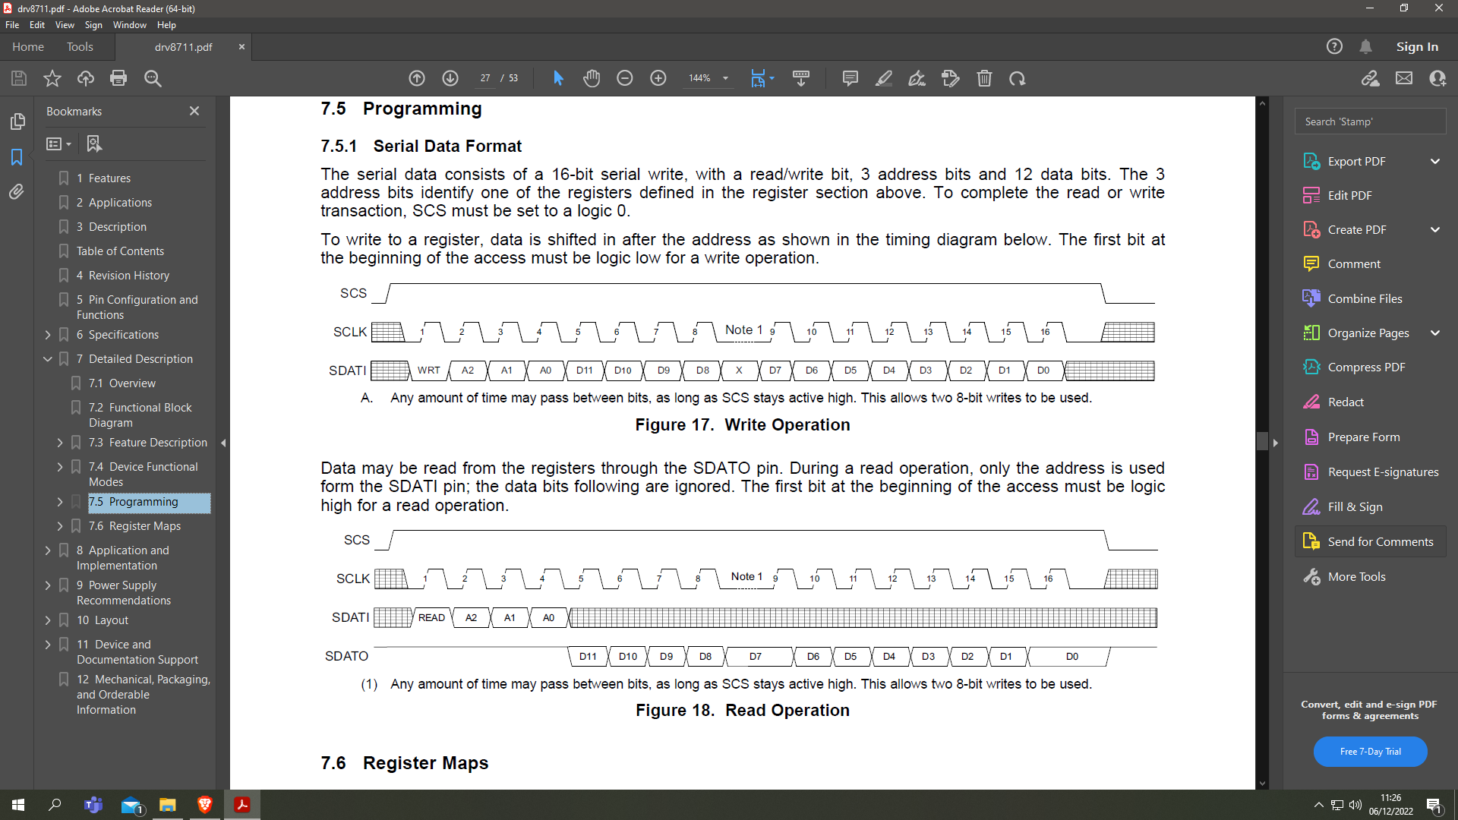The image size is (1458, 820).
Task: Click the read mode scrolling icon
Action: point(801,78)
